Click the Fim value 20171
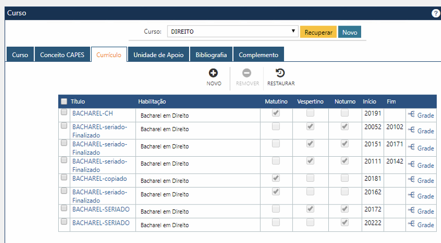Image resolution: width=441 pixels, height=243 pixels. click(395, 144)
